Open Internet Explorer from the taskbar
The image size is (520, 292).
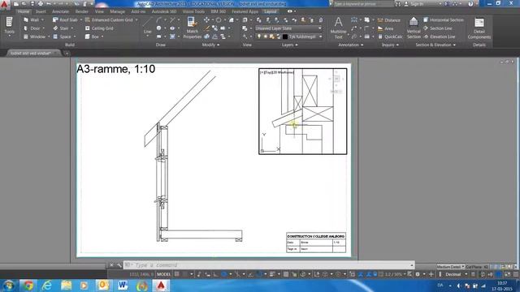tap(47, 286)
